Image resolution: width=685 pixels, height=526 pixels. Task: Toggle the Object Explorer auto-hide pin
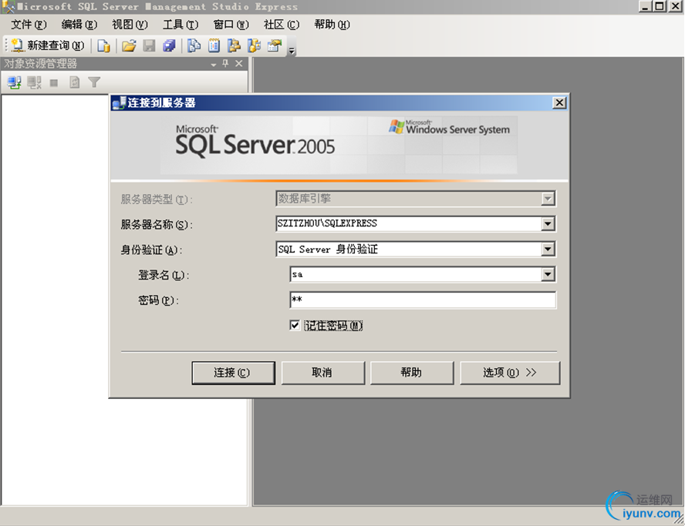[226, 64]
